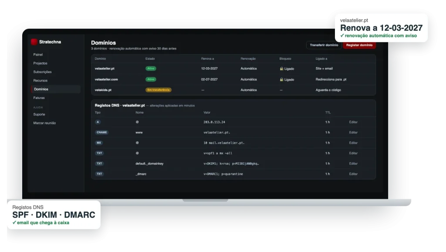This screenshot has height=252, width=446.
Task: Click Marcar reunião in the sidebar
Action: tap(44, 123)
